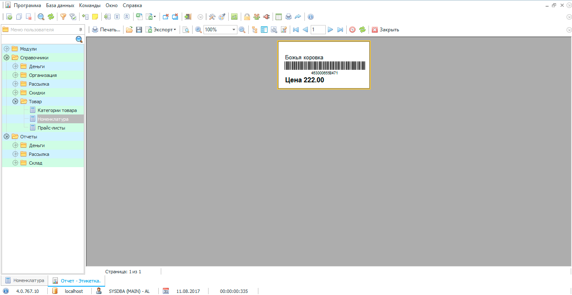Open a report file with the folder icon
The width and height of the screenshot is (572, 295).
[x=129, y=30]
